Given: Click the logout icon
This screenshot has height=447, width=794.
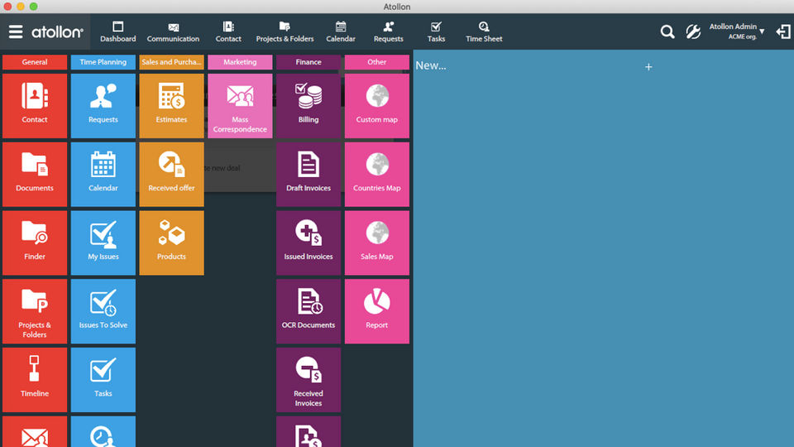Looking at the screenshot, I should (783, 32).
